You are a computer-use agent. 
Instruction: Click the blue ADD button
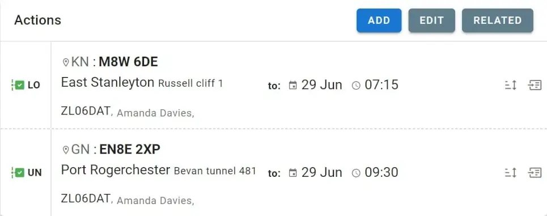[x=379, y=20]
